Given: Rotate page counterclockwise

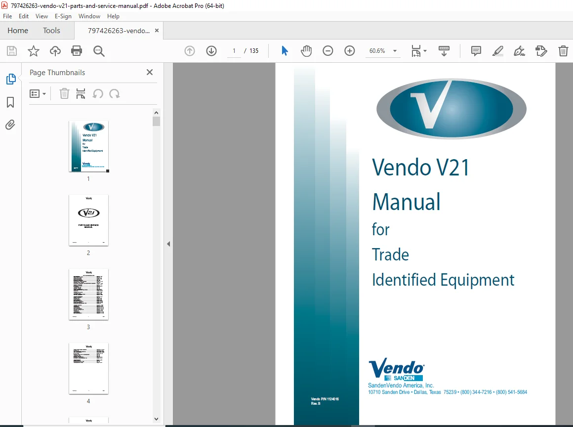Looking at the screenshot, I should pos(98,94).
